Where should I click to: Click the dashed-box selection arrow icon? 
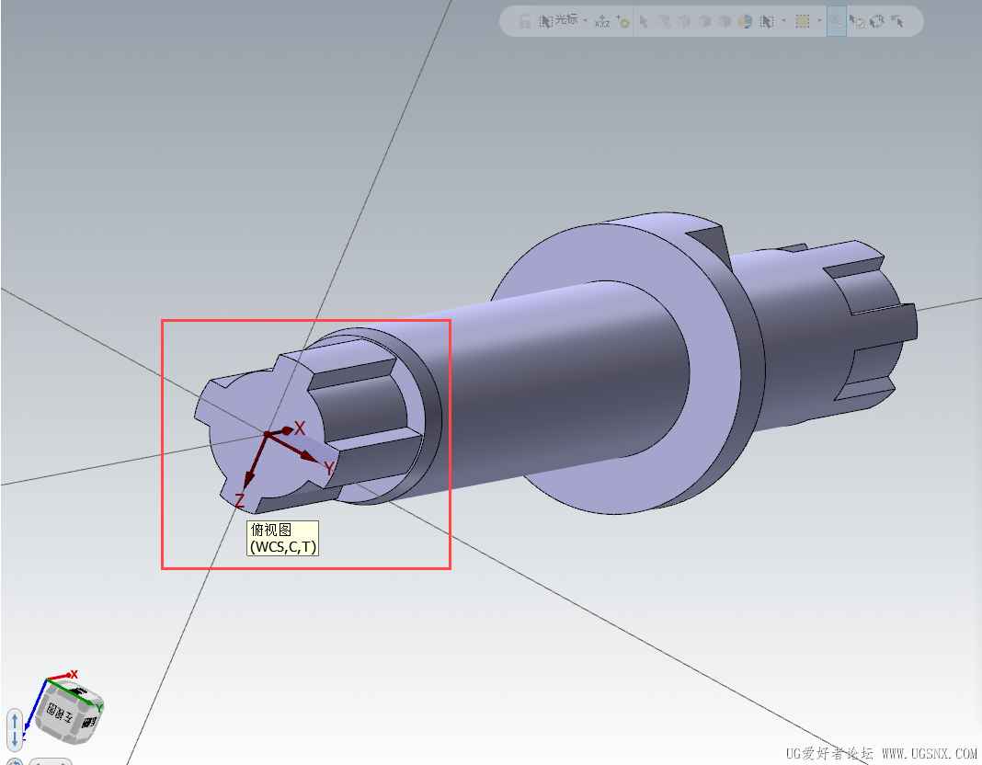[767, 22]
